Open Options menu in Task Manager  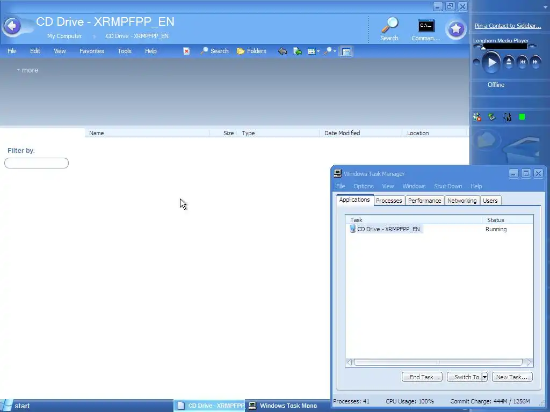[x=364, y=186]
